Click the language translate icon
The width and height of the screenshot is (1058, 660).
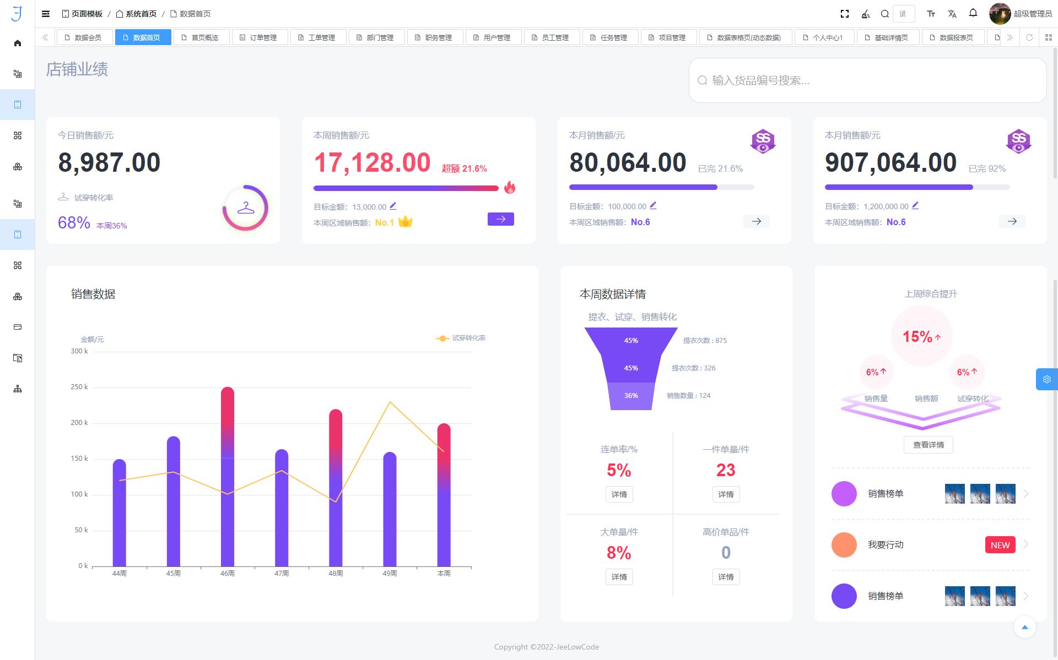coord(952,14)
